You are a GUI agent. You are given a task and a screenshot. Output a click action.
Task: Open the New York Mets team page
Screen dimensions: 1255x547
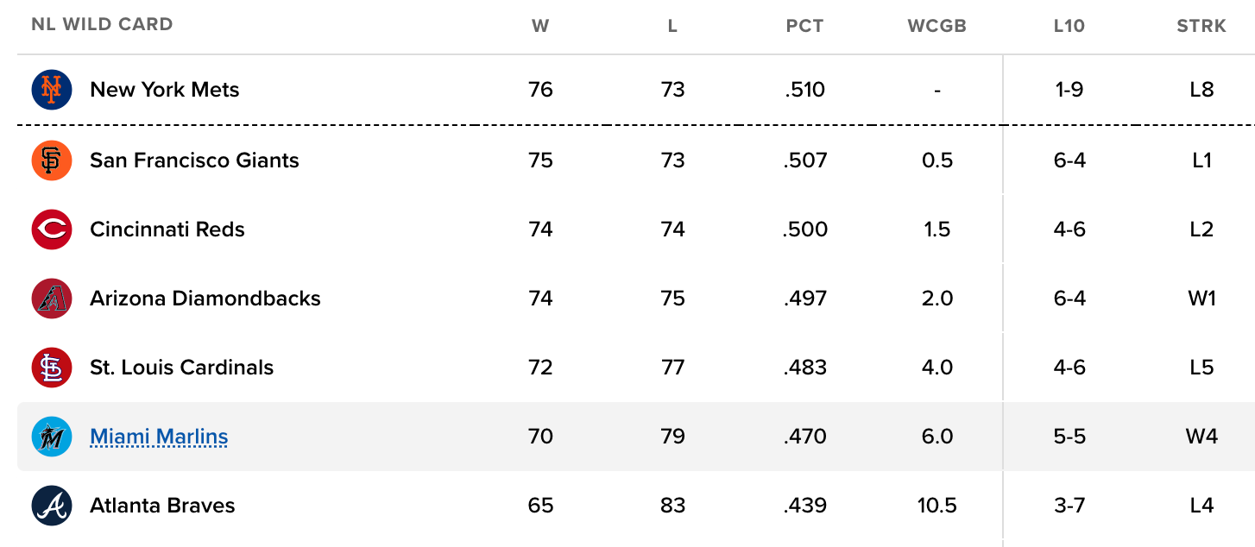pyautogui.click(x=164, y=90)
